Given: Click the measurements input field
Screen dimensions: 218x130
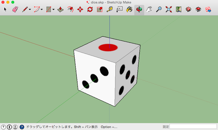Looking at the screenshot, I should [x=193, y=127].
